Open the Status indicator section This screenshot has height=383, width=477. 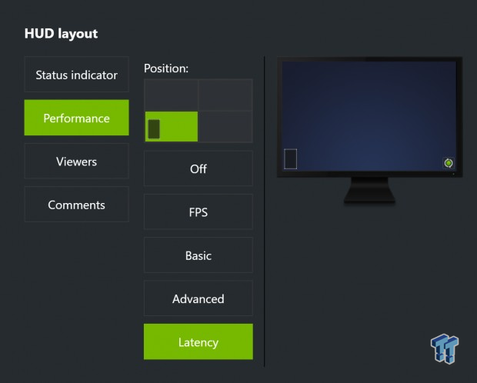tap(77, 75)
